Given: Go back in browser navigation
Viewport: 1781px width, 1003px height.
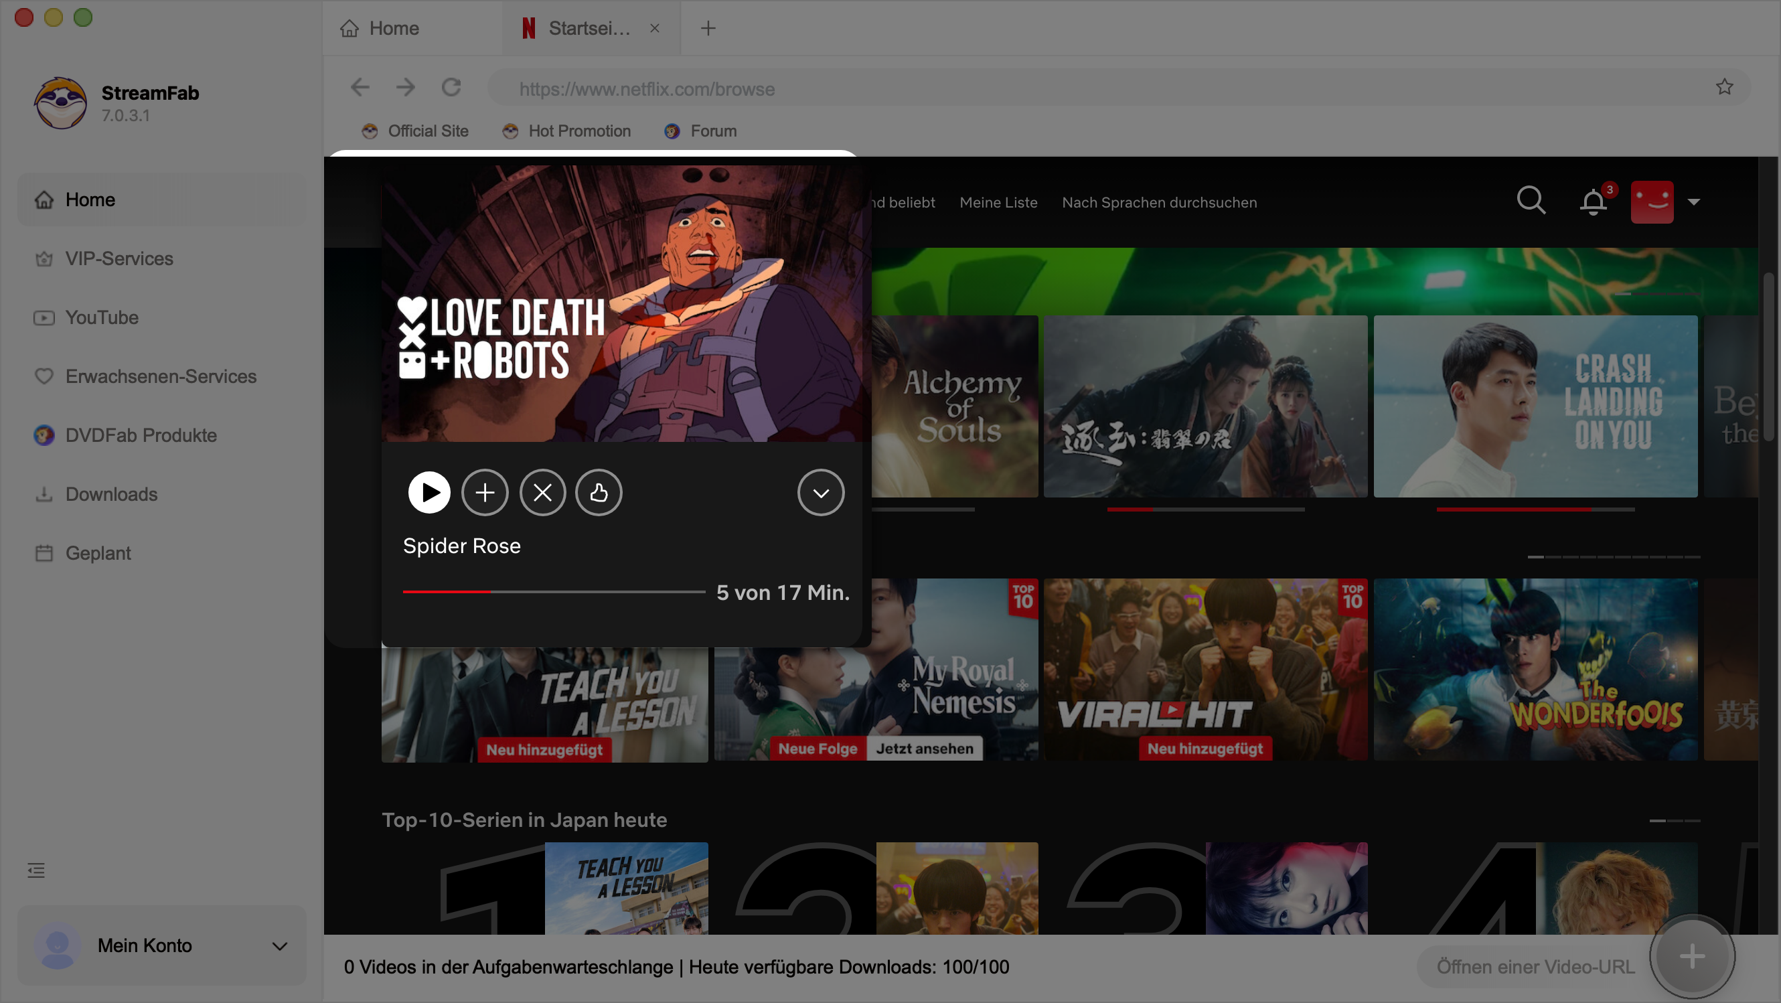Looking at the screenshot, I should click(x=360, y=87).
